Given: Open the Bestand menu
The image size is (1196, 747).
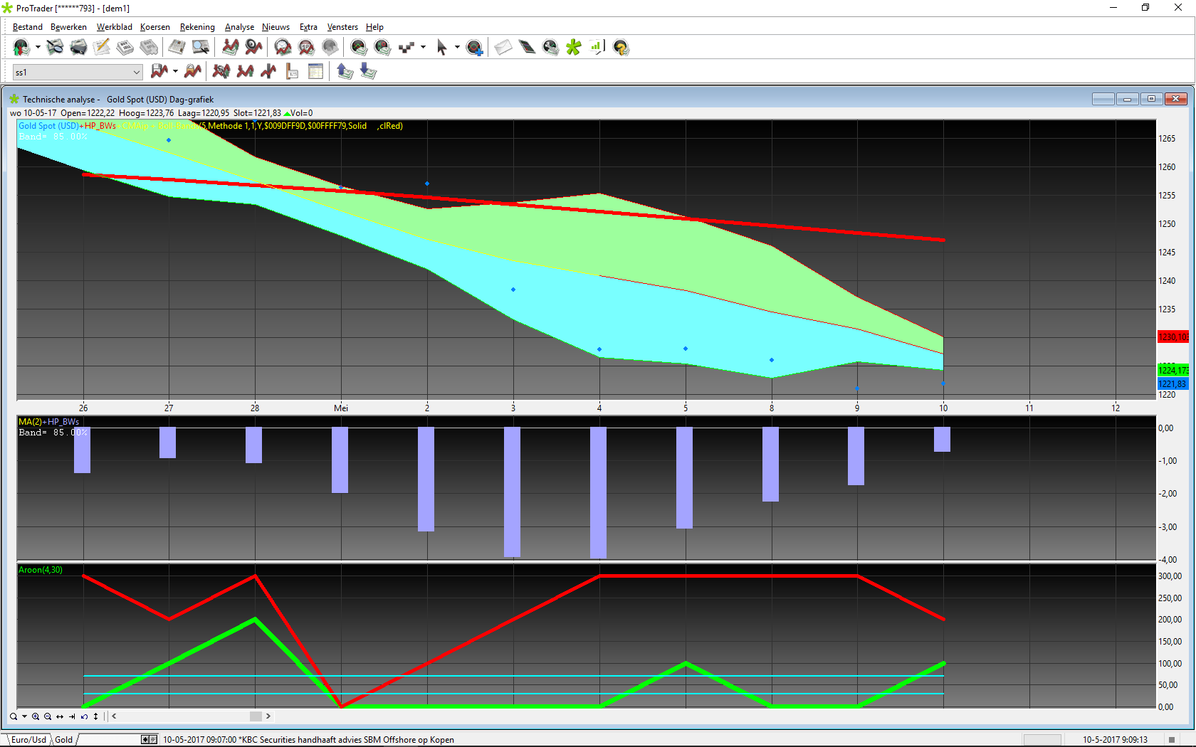Looking at the screenshot, I should point(27,27).
